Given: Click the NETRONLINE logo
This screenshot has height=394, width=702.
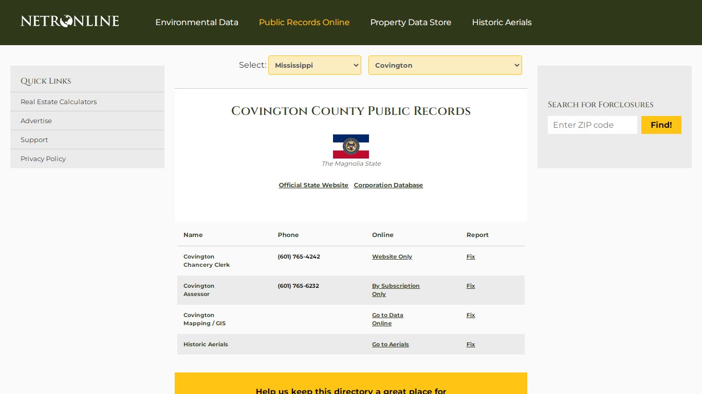Looking at the screenshot, I should pyautogui.click(x=70, y=21).
